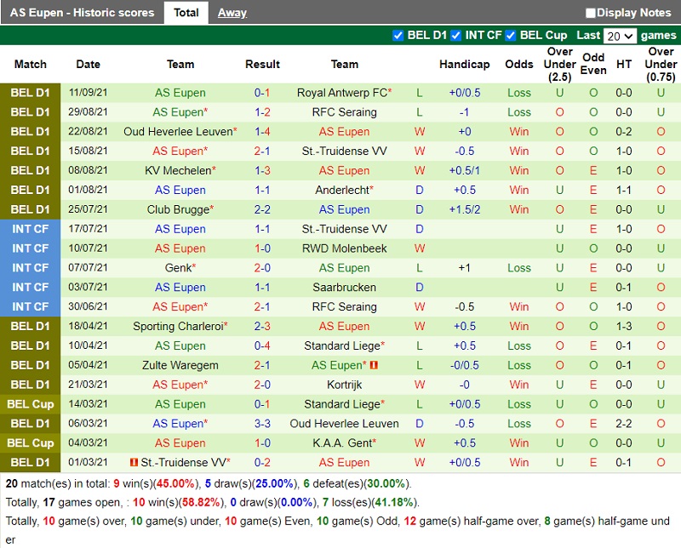Toggle the Display Notes checkbox
The image size is (681, 548).
[x=590, y=13]
